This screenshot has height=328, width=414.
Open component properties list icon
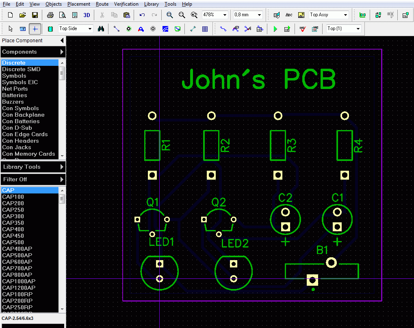[x=406, y=15]
